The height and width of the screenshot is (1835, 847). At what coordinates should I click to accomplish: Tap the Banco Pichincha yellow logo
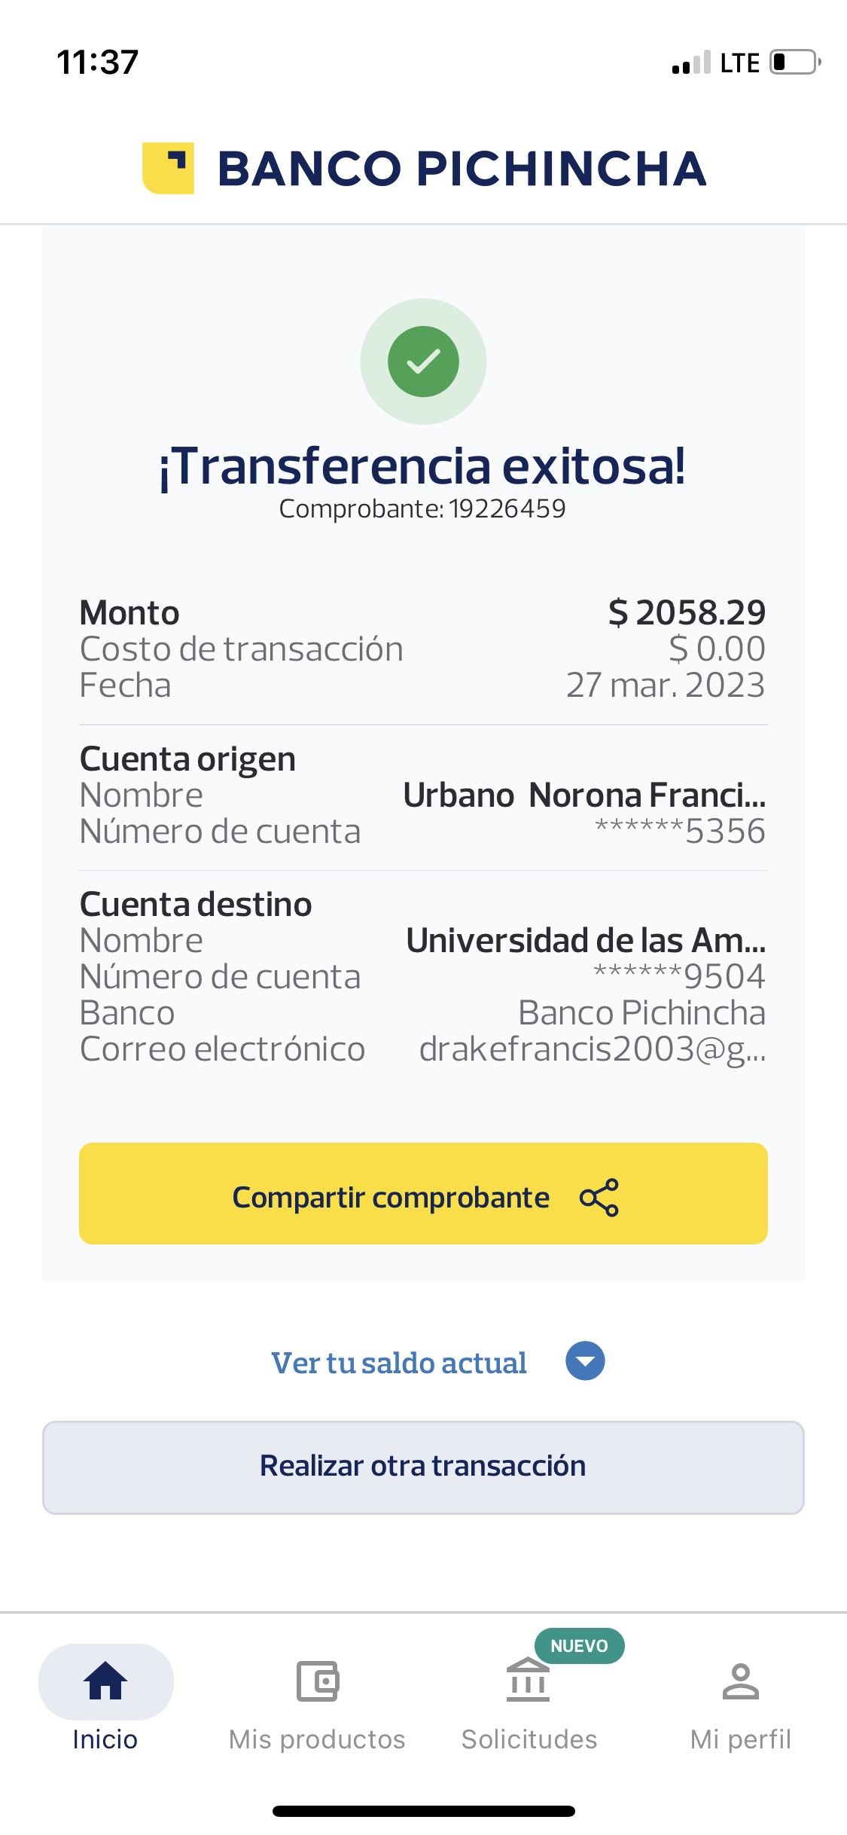(x=168, y=168)
